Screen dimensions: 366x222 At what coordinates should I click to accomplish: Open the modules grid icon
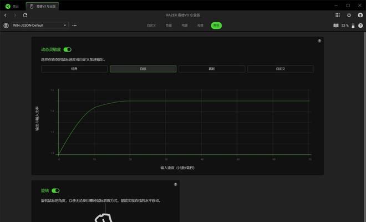coord(338,15)
